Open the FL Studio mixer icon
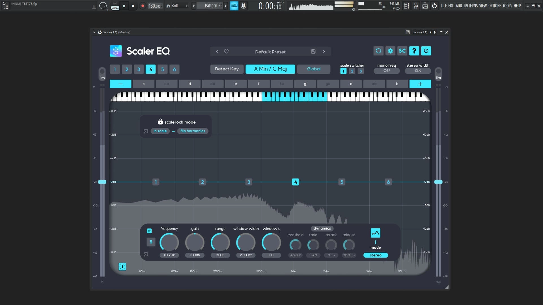Image resolution: width=543 pixels, height=305 pixels. pyautogui.click(x=416, y=6)
